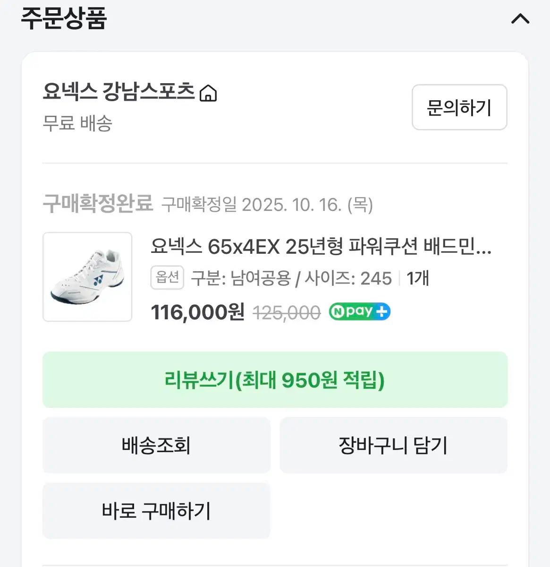The image size is (550, 567).
Task: Open the 요넥스 65x4EX product title
Action: coord(321,247)
